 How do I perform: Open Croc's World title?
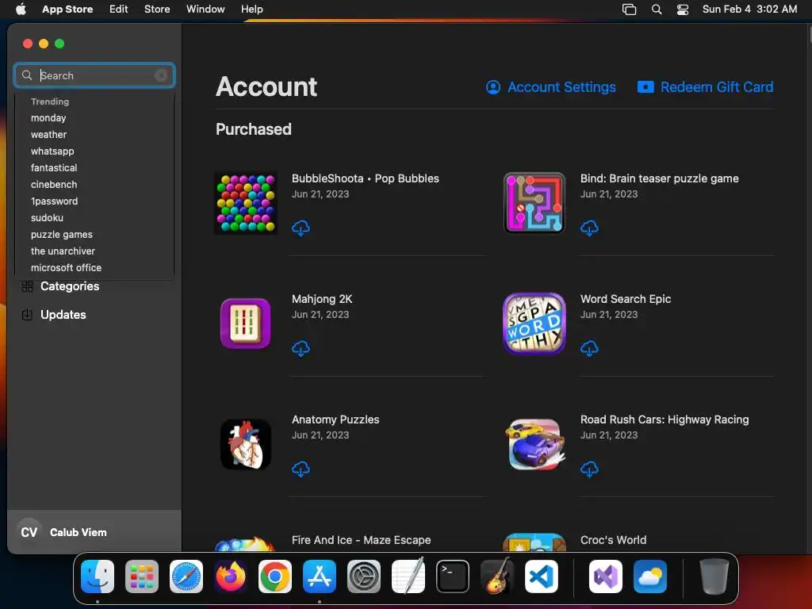pyautogui.click(x=613, y=540)
